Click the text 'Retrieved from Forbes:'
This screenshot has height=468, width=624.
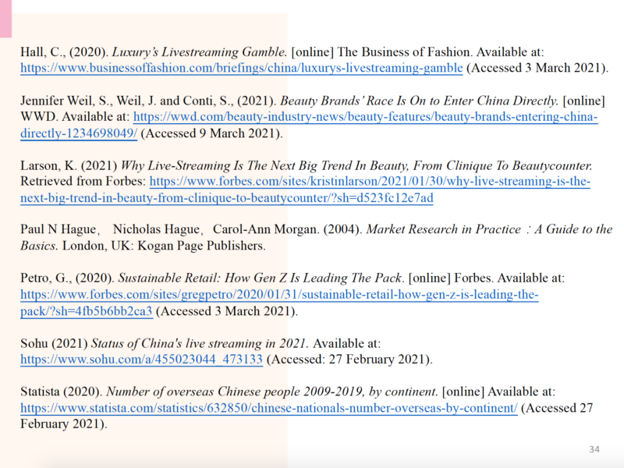pyautogui.click(x=83, y=182)
